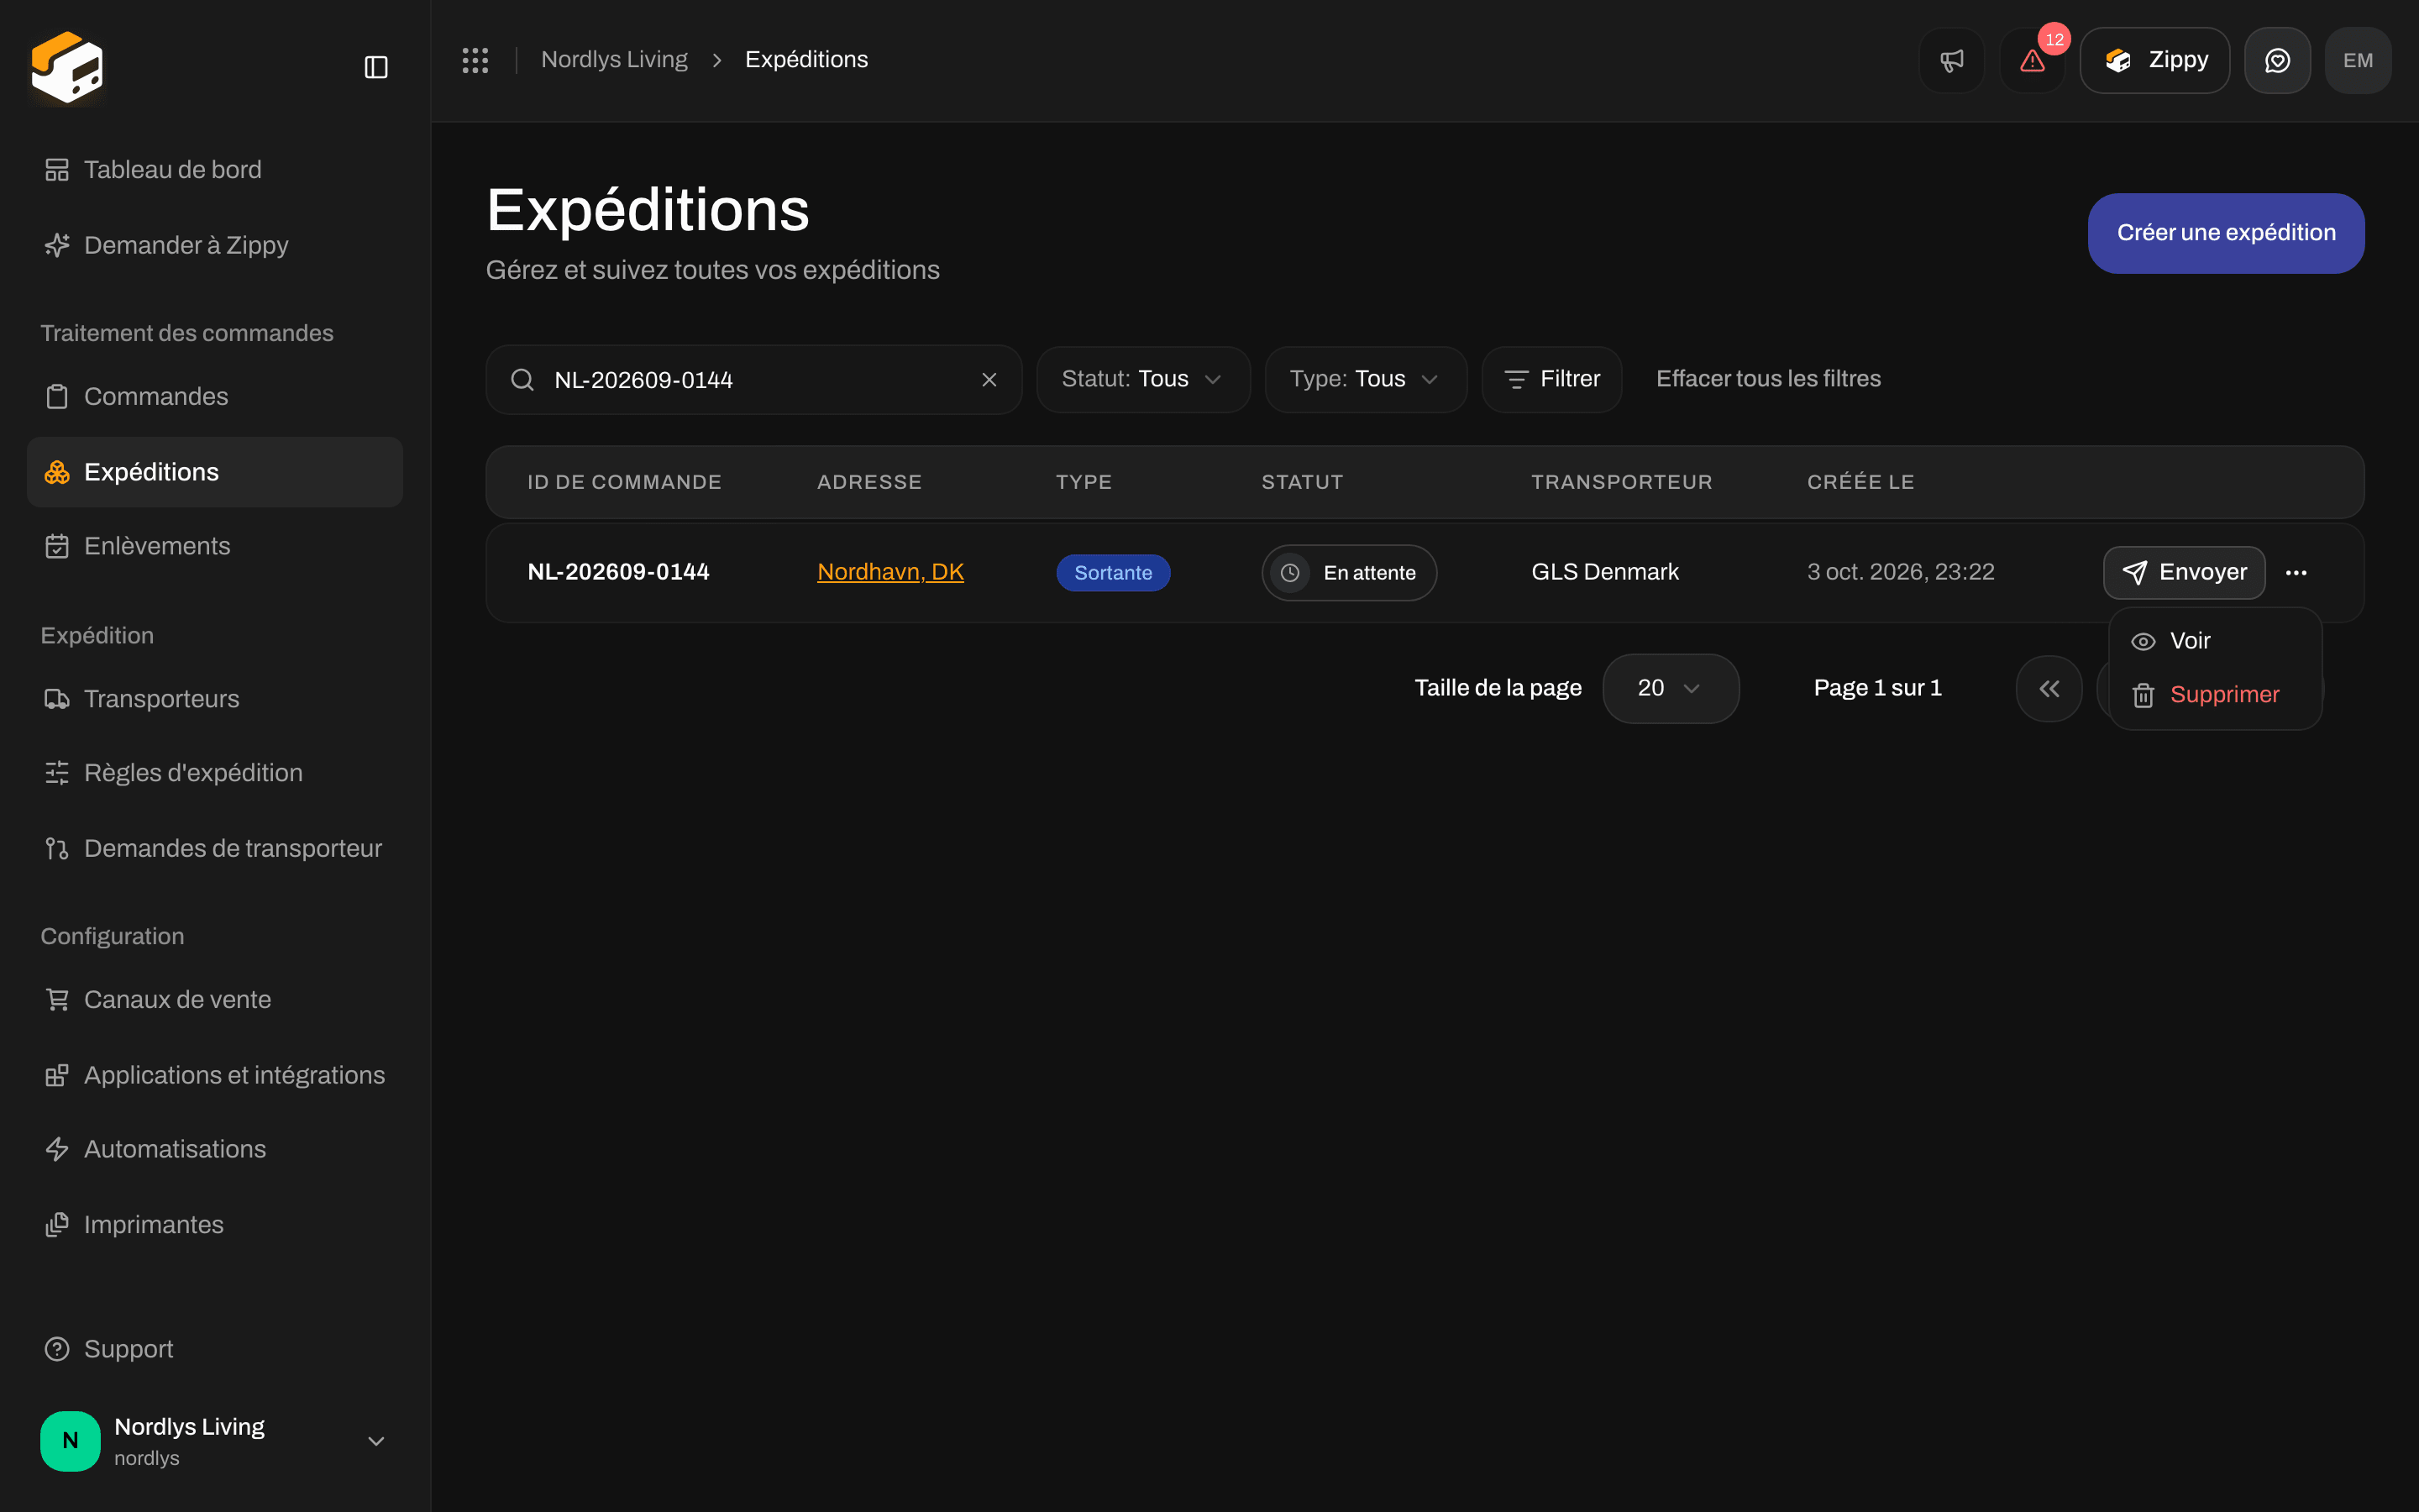Open the row's three-dot menu

point(2296,573)
